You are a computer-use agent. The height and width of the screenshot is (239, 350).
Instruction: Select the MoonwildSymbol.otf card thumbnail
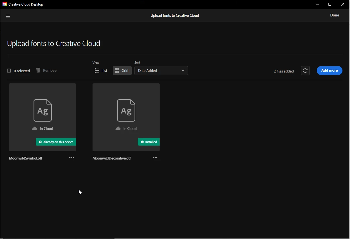click(x=42, y=117)
